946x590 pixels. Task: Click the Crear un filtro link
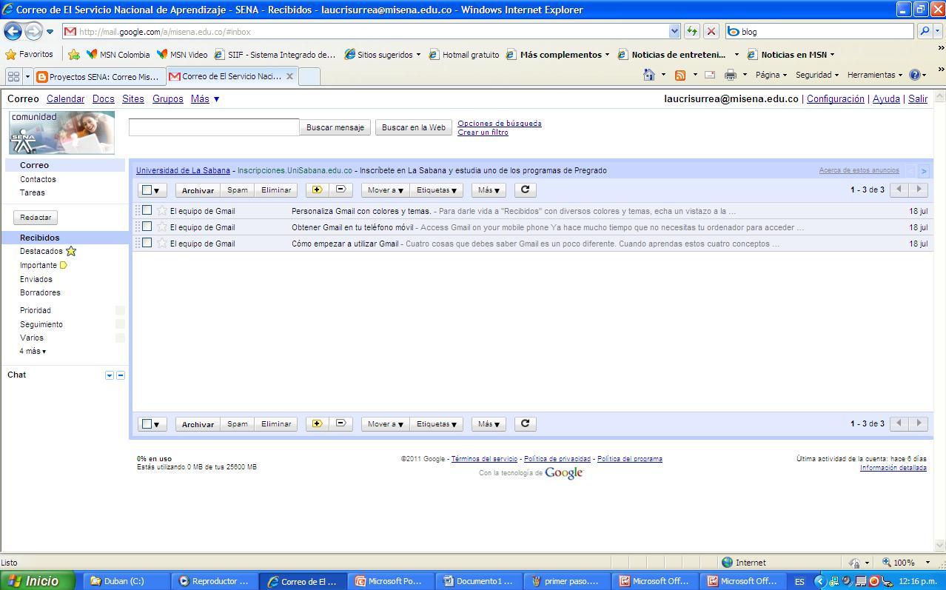[x=482, y=132]
